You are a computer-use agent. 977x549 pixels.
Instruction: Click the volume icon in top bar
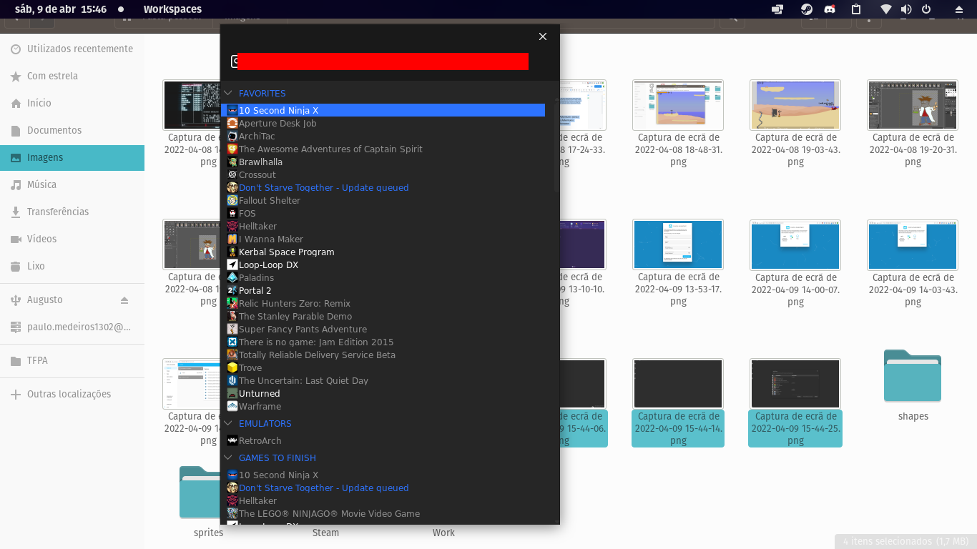[x=906, y=9]
